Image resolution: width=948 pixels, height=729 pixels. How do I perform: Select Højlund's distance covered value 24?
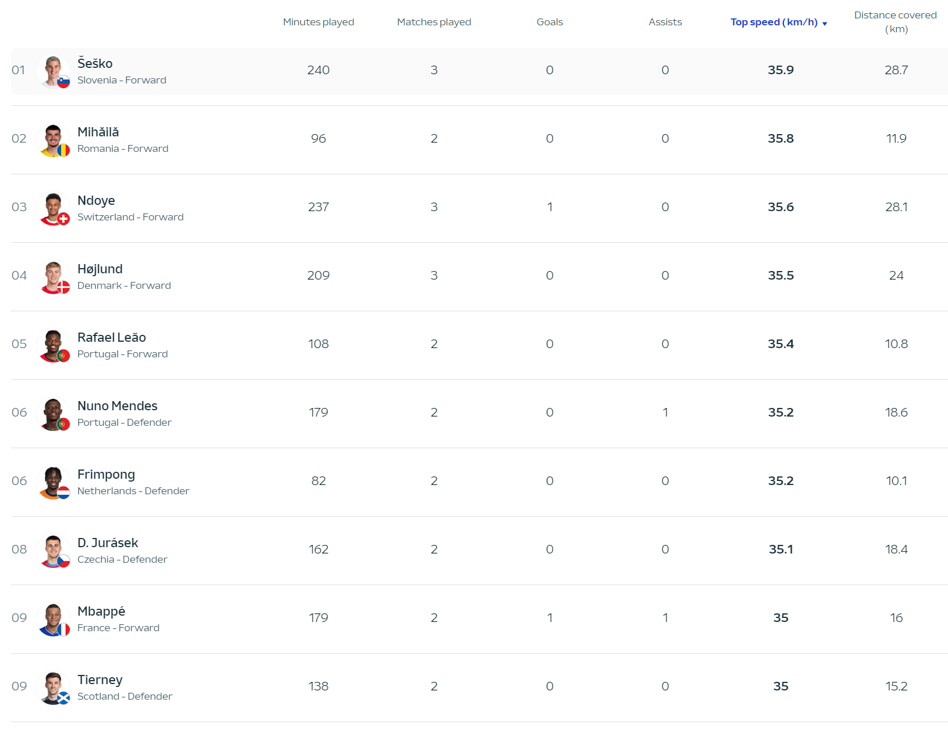click(896, 276)
